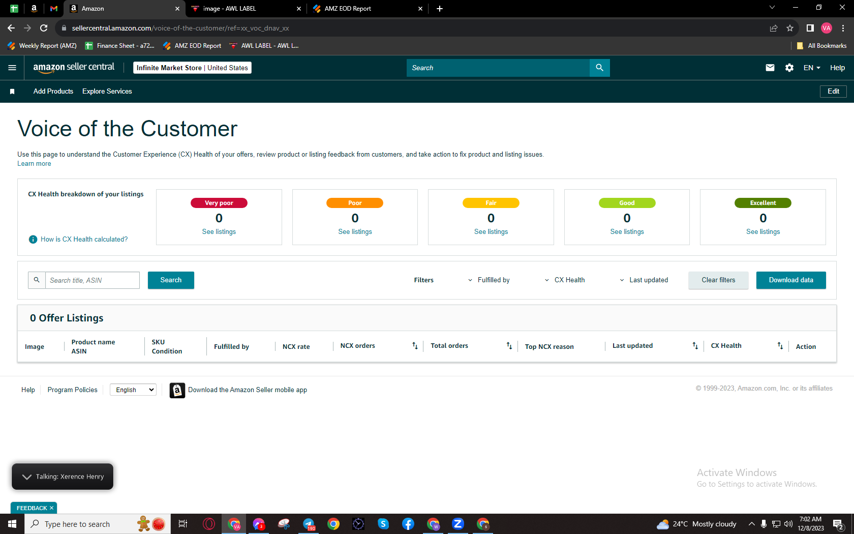Open Telegram from the taskbar

309,524
